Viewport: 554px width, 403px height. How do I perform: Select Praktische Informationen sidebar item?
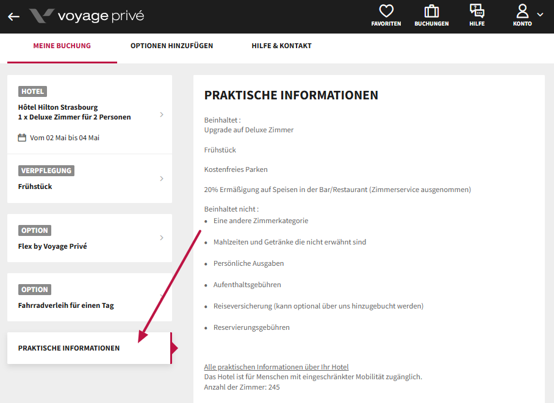(69, 348)
